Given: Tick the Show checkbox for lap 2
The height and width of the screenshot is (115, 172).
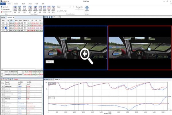Looking at the screenshot, I should (x=3, y=25).
